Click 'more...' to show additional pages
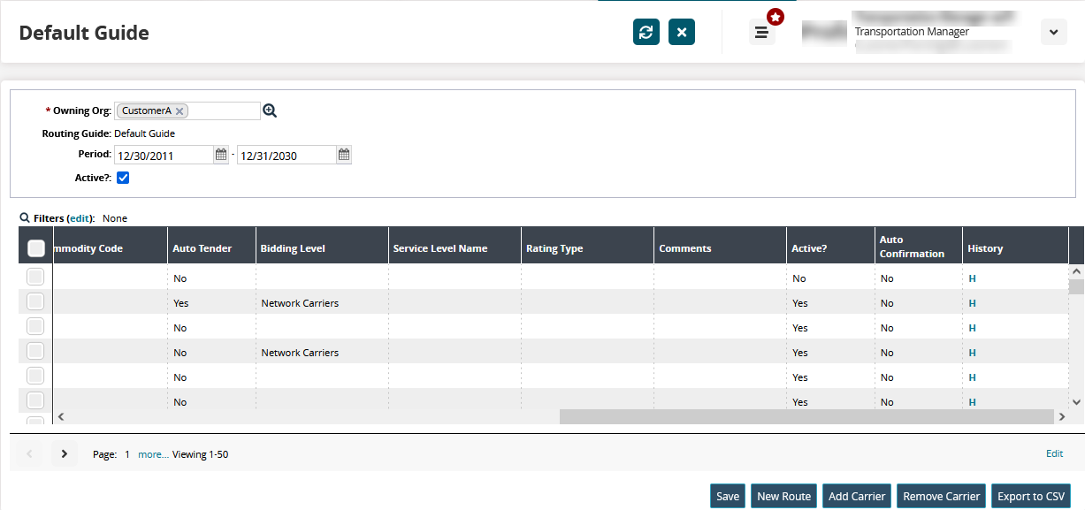This screenshot has height=510, width=1085. coord(153,454)
